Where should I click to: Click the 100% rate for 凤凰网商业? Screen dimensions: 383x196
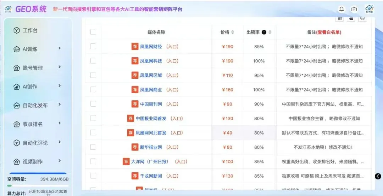(259, 90)
